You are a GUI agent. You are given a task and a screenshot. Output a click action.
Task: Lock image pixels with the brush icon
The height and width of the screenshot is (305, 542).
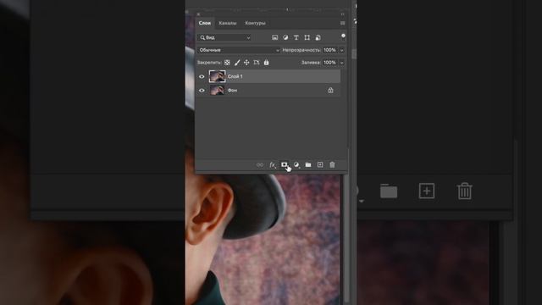(237, 63)
